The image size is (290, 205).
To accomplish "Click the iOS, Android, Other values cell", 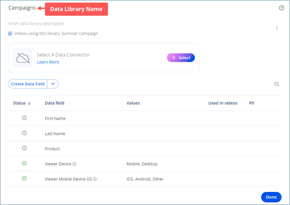I will [145, 179].
